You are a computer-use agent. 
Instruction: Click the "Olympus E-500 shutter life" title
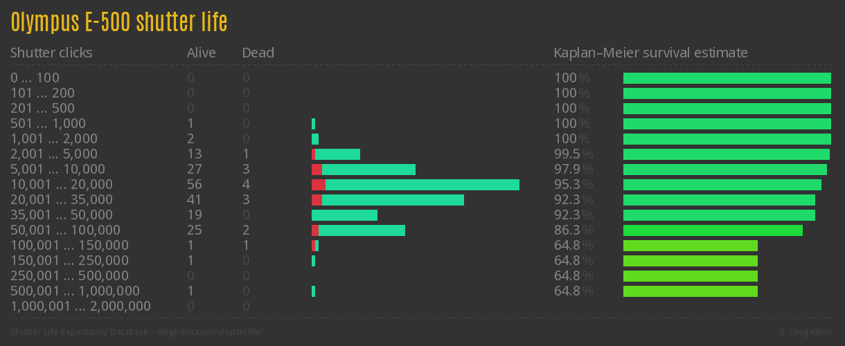click(x=118, y=22)
